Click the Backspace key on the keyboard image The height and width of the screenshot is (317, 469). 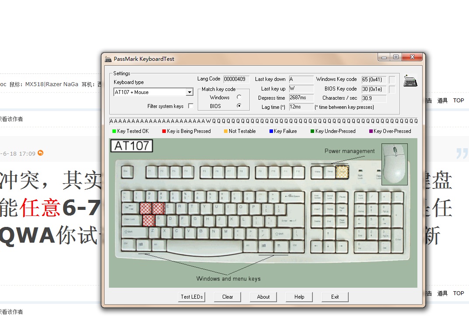(292, 196)
